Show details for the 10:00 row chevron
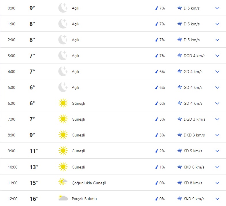The height and width of the screenshot is (206, 226). point(217,167)
